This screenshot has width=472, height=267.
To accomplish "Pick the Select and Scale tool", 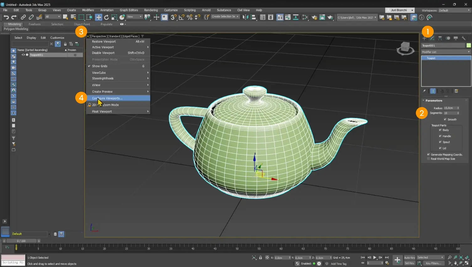I will pyautogui.click(x=114, y=17).
